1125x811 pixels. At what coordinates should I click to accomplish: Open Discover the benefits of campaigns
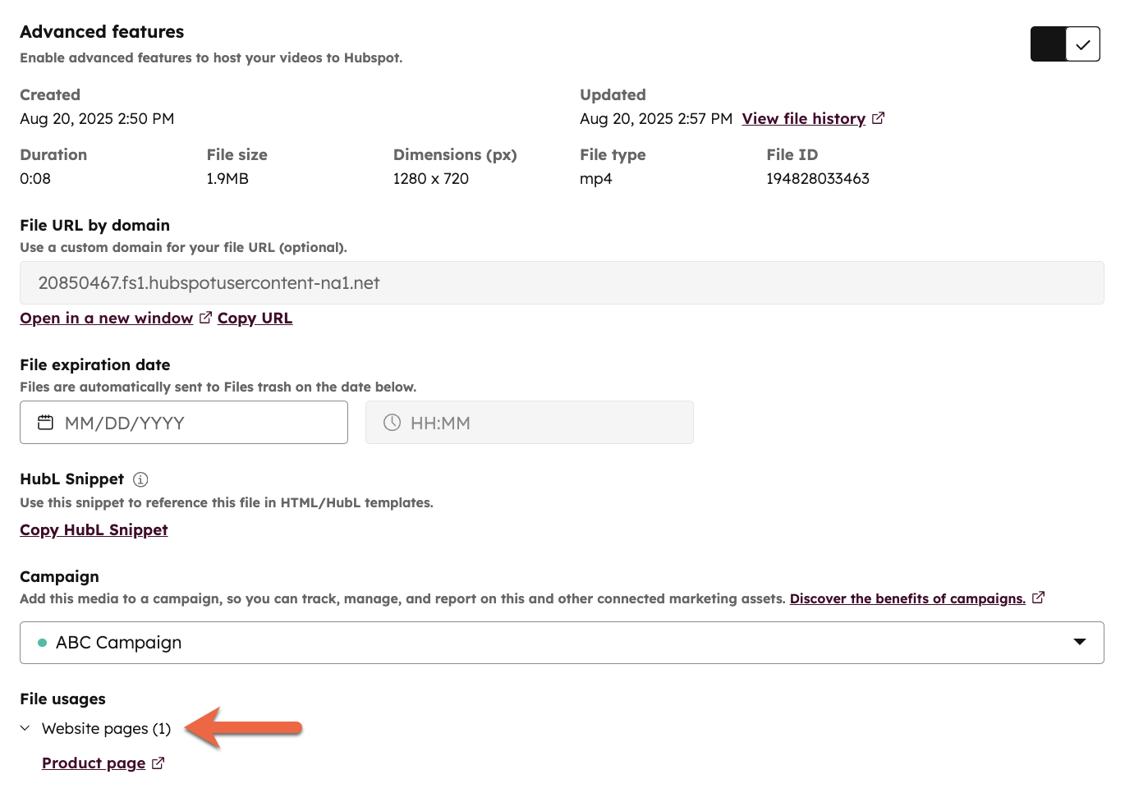907,598
